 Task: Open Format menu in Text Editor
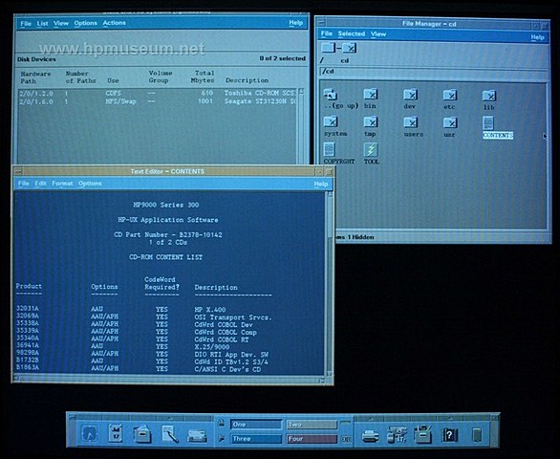pos(62,184)
